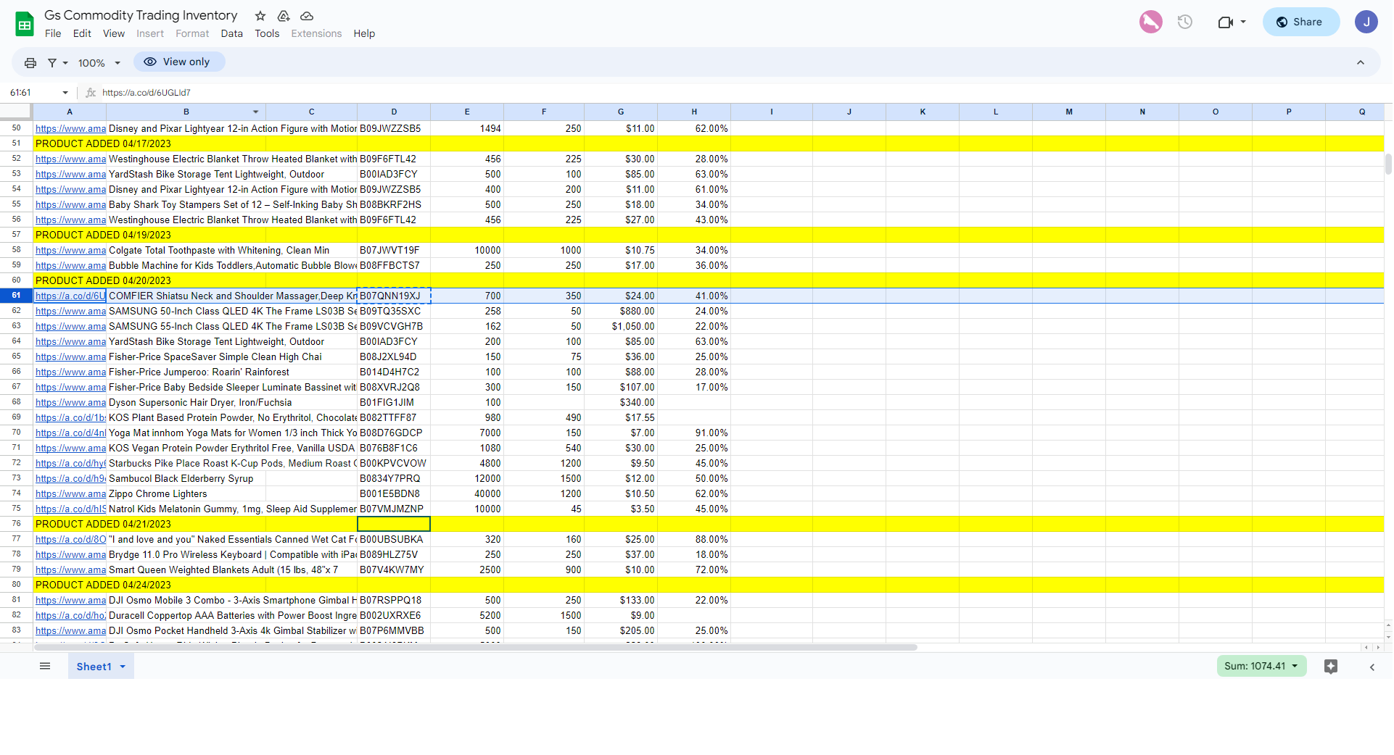
Task: Select row 76 header
Action: (x=16, y=524)
